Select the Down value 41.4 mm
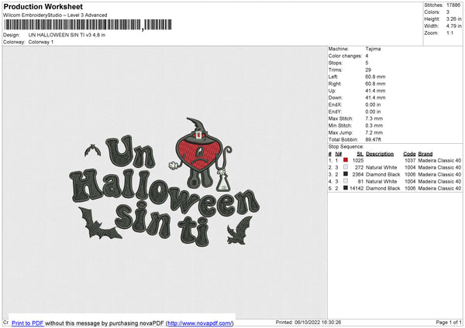 (x=375, y=97)
